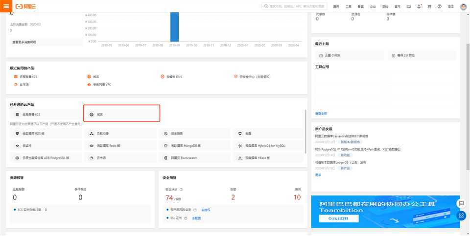The image size is (470, 236).
Task: Open gray 云市场 product tile
Action: (120, 158)
